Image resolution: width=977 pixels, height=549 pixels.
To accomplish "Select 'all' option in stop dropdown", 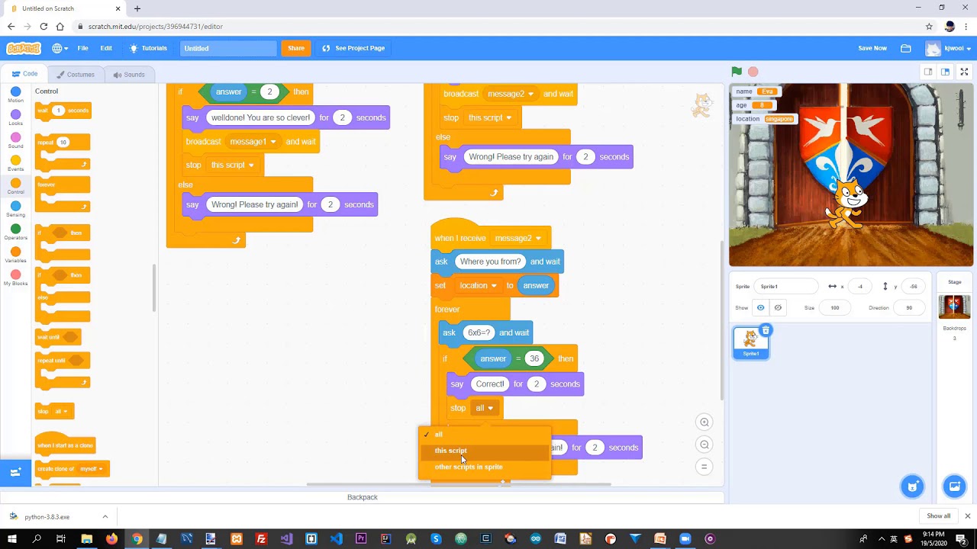I will [485, 435].
